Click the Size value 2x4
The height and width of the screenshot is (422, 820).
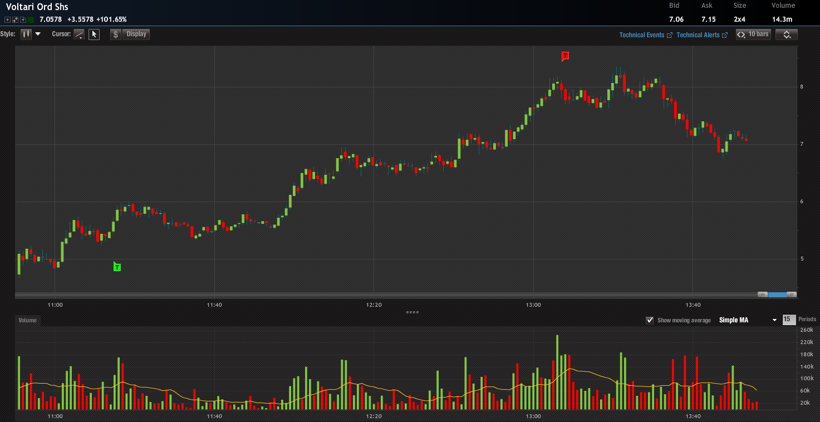click(739, 19)
